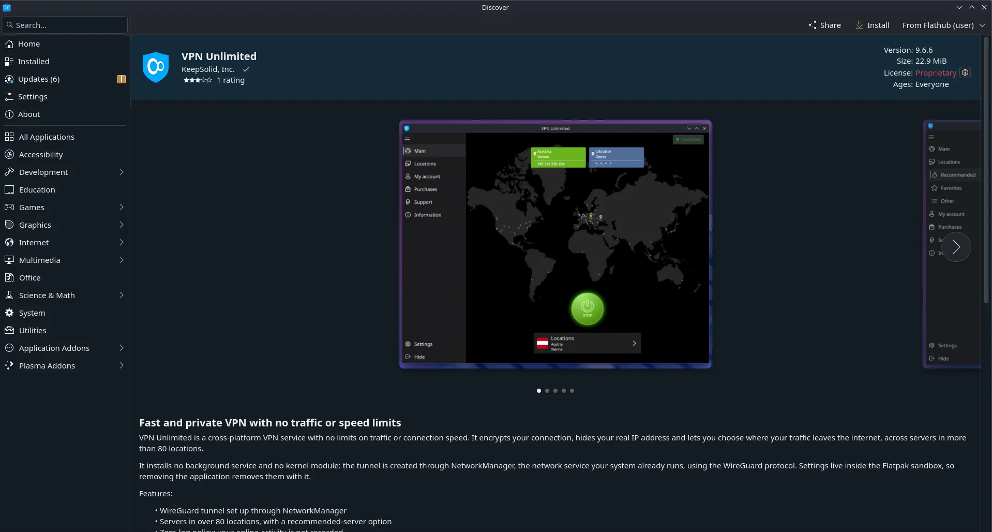Open the Home page
992x532 pixels.
[65, 44]
